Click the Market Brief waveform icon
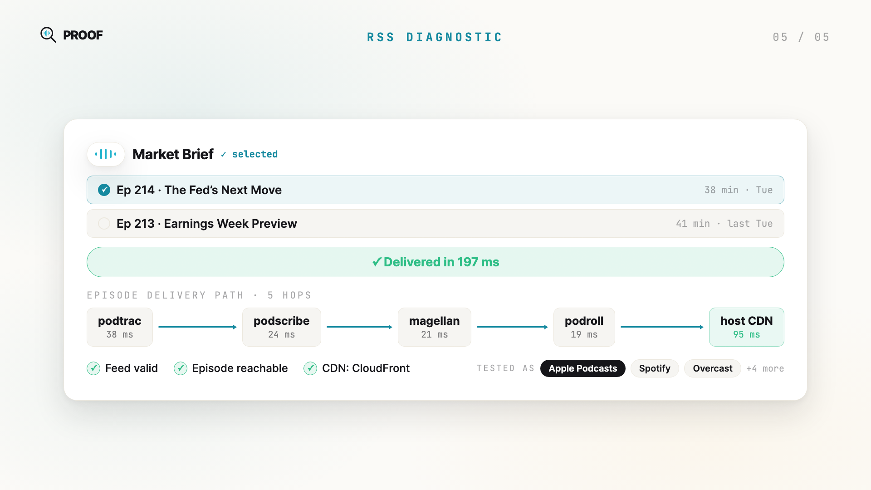 click(106, 154)
